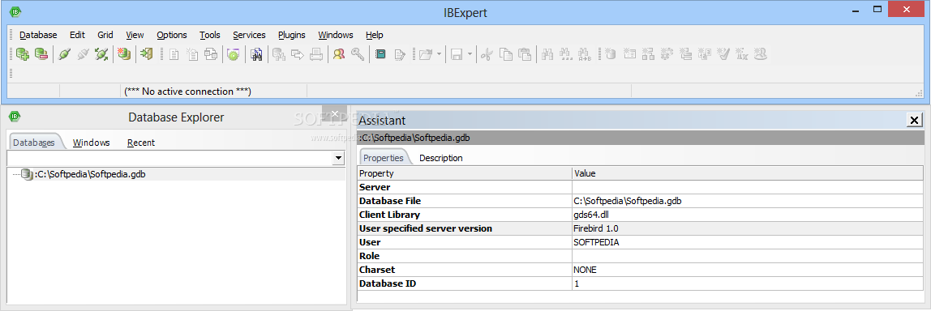Open the Help menu
Viewport: 931px width, 311px height.
[x=374, y=35]
